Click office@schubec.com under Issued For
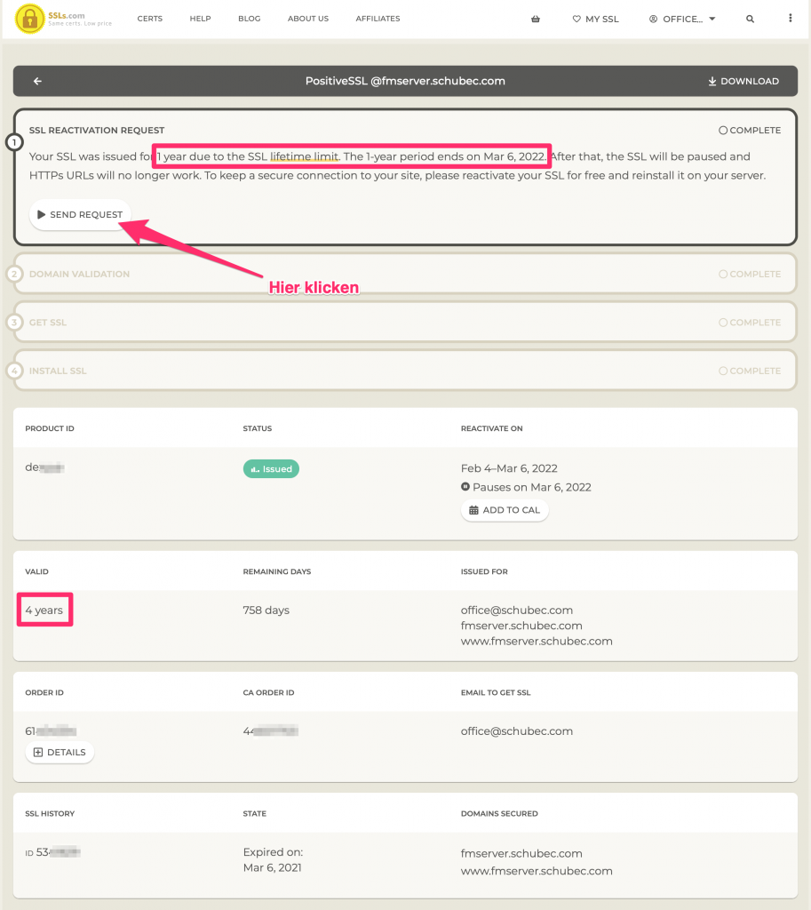 coord(517,610)
